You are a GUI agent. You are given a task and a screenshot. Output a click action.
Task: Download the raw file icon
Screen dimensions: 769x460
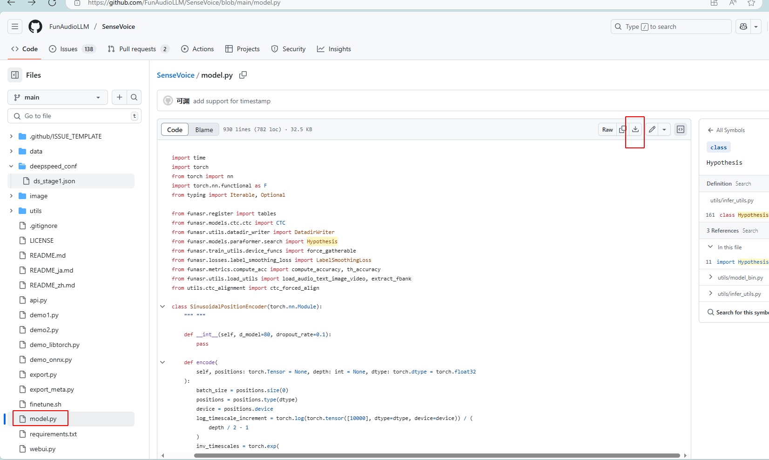pyautogui.click(x=635, y=130)
